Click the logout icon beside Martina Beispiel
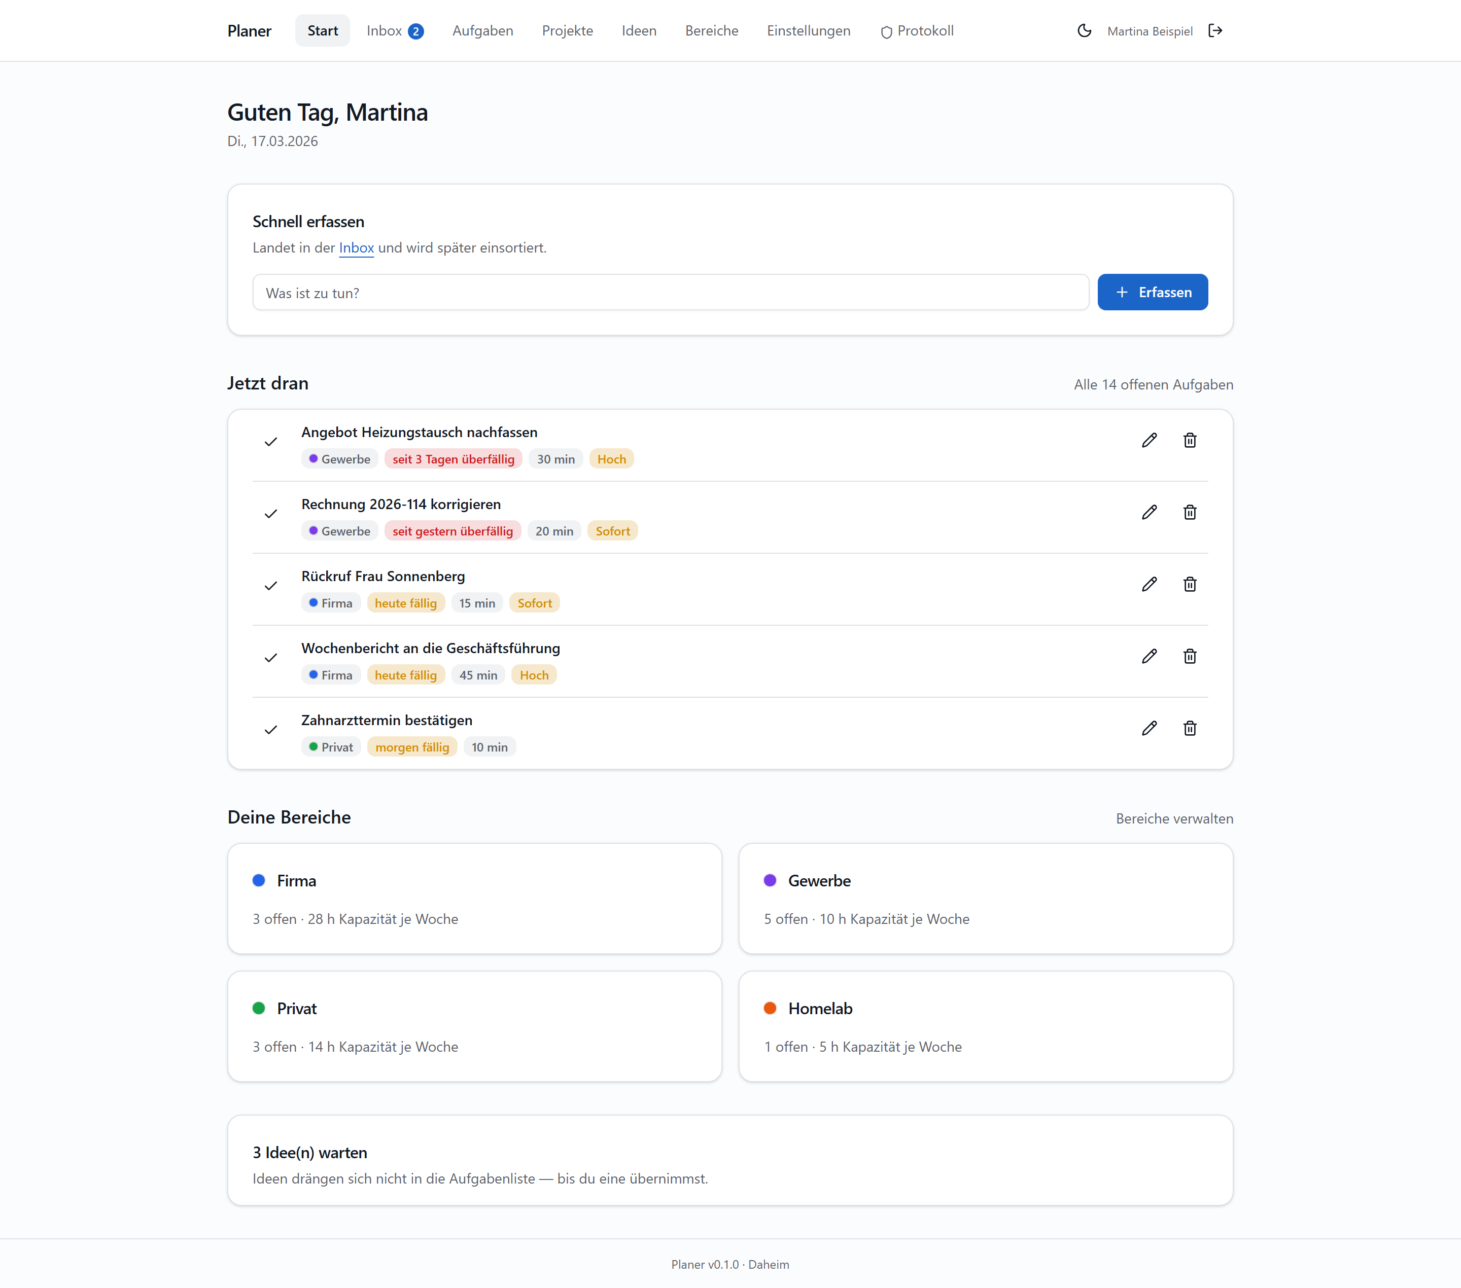 1215,31
